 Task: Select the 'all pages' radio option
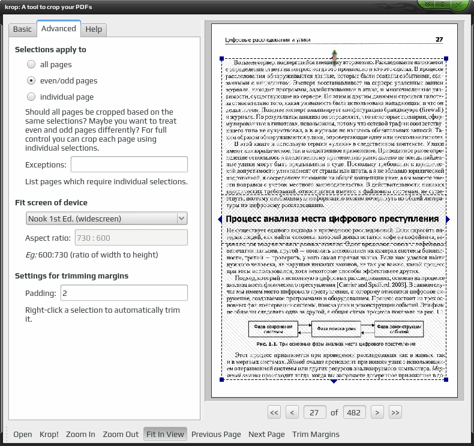pos(31,64)
